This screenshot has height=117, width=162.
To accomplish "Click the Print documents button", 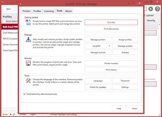I will pos(111,29).
